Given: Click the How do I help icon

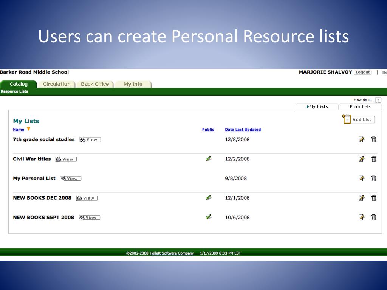Looking at the screenshot, I should pos(378,100).
